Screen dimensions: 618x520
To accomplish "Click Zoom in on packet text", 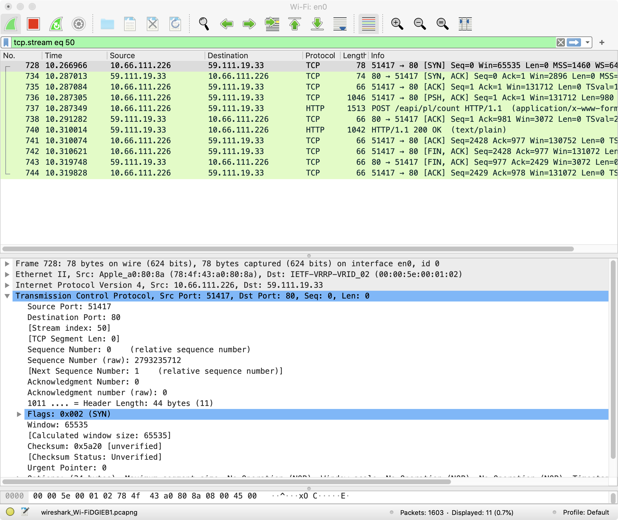I will coord(397,24).
